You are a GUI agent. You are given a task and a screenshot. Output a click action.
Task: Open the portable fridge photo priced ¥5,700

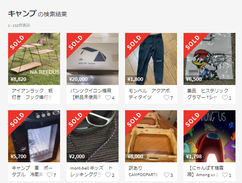pyautogui.click(x=34, y=136)
